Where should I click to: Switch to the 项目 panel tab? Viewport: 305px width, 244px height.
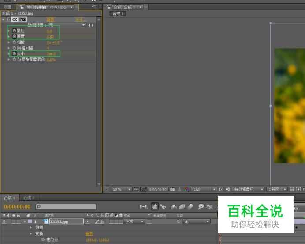tap(7, 7)
